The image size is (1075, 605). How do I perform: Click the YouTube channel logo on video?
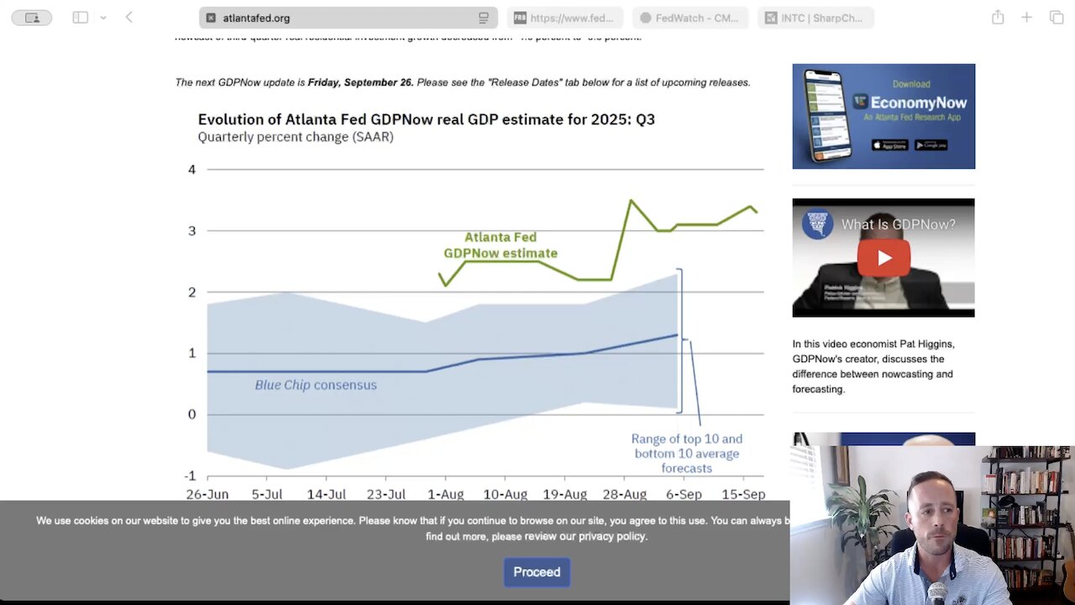click(816, 224)
